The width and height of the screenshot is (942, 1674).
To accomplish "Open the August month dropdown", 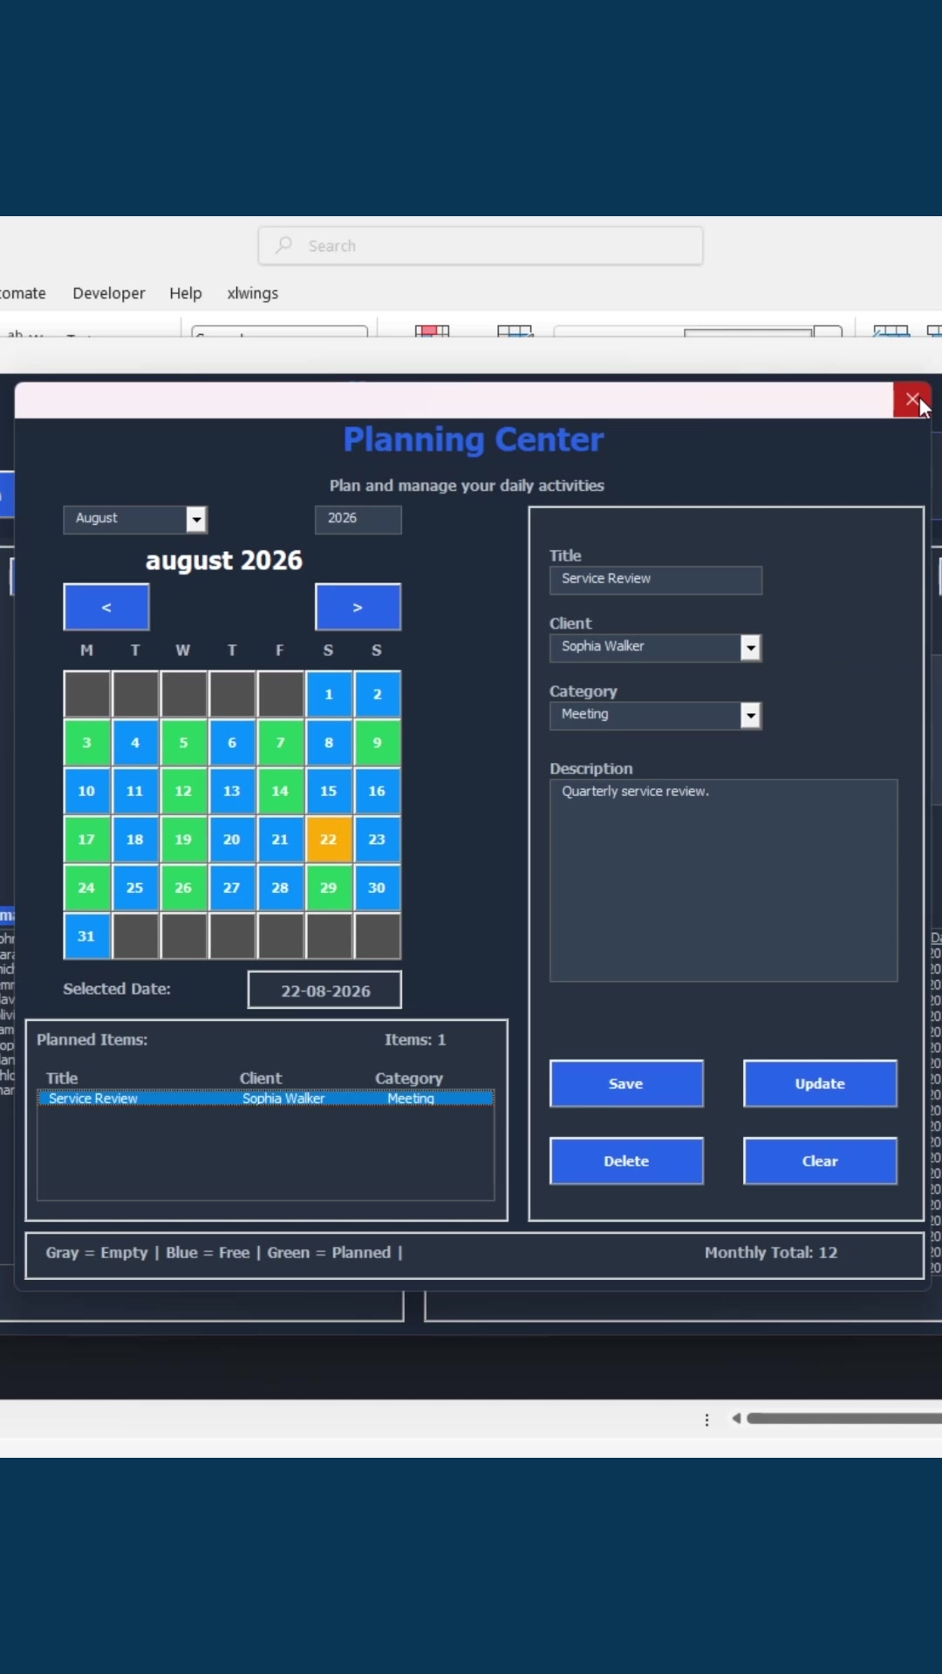I will pos(197,520).
